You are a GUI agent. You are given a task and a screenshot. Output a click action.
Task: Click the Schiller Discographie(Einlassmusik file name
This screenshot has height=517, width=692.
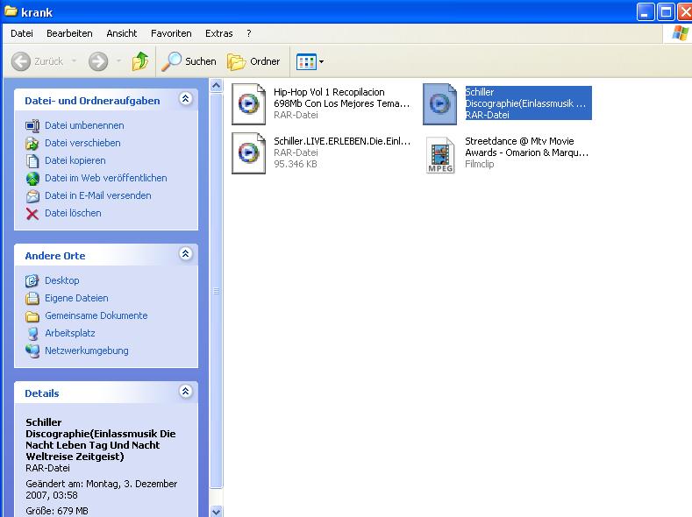525,98
